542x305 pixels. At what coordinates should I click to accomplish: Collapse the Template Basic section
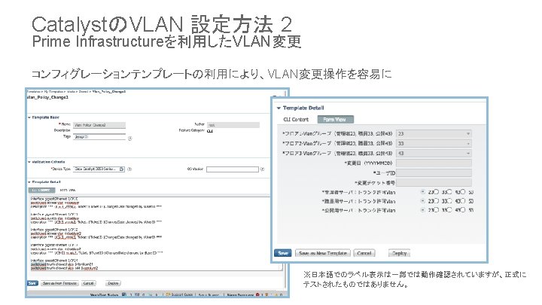[29, 117]
